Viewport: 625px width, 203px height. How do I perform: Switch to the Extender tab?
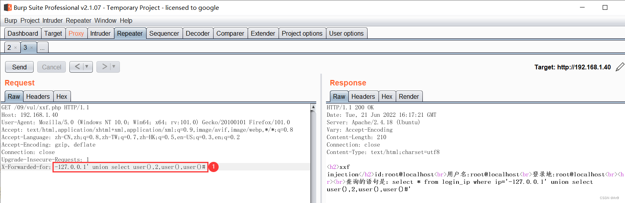point(263,33)
